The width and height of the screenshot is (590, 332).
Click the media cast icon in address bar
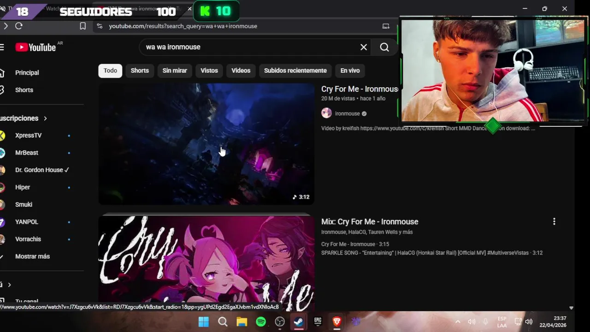[386, 26]
